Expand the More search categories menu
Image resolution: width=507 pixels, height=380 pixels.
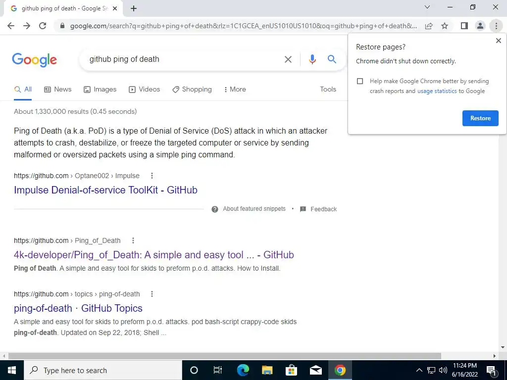click(x=235, y=90)
